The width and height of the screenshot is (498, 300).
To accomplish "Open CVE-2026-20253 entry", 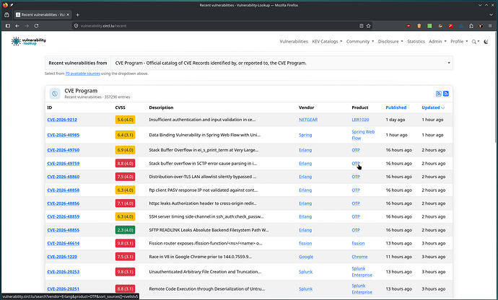I will [x=64, y=272].
